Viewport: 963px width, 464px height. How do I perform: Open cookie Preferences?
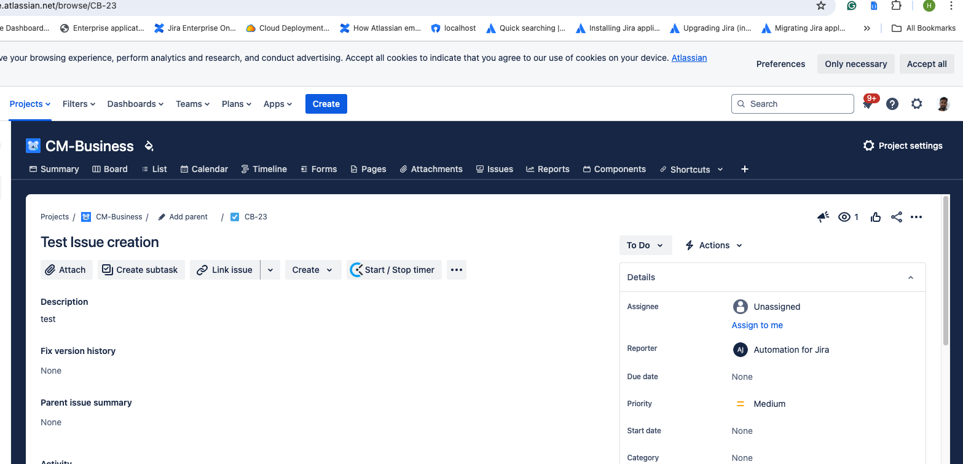780,64
